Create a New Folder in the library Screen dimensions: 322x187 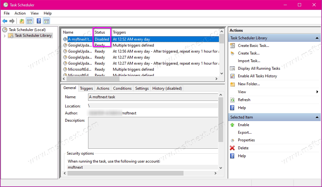249,84
